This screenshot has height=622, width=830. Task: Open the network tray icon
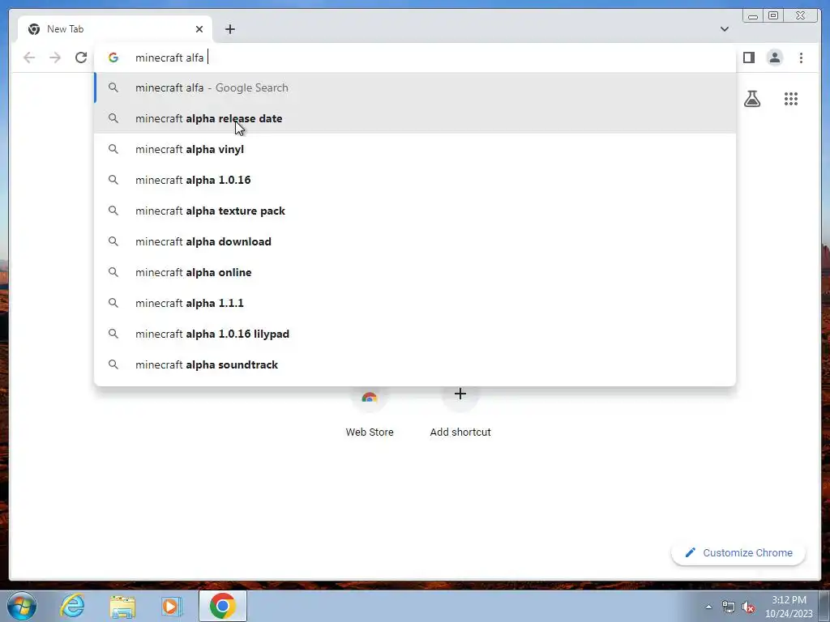point(729,607)
